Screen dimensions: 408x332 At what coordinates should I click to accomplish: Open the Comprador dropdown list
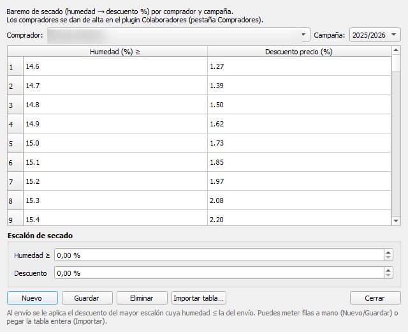tap(178, 34)
